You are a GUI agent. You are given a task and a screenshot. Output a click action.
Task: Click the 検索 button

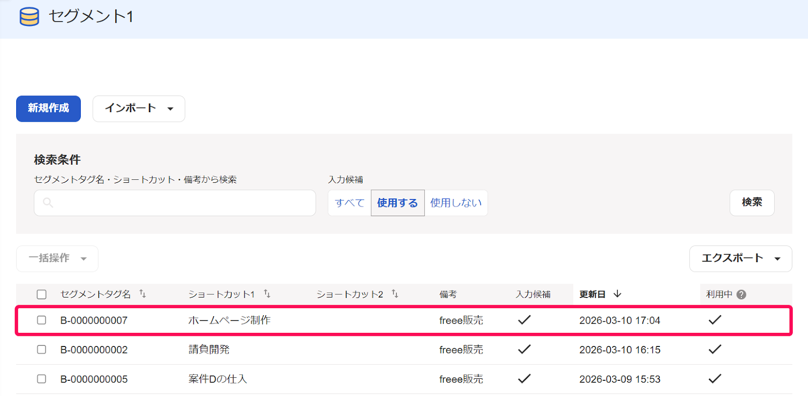click(752, 203)
